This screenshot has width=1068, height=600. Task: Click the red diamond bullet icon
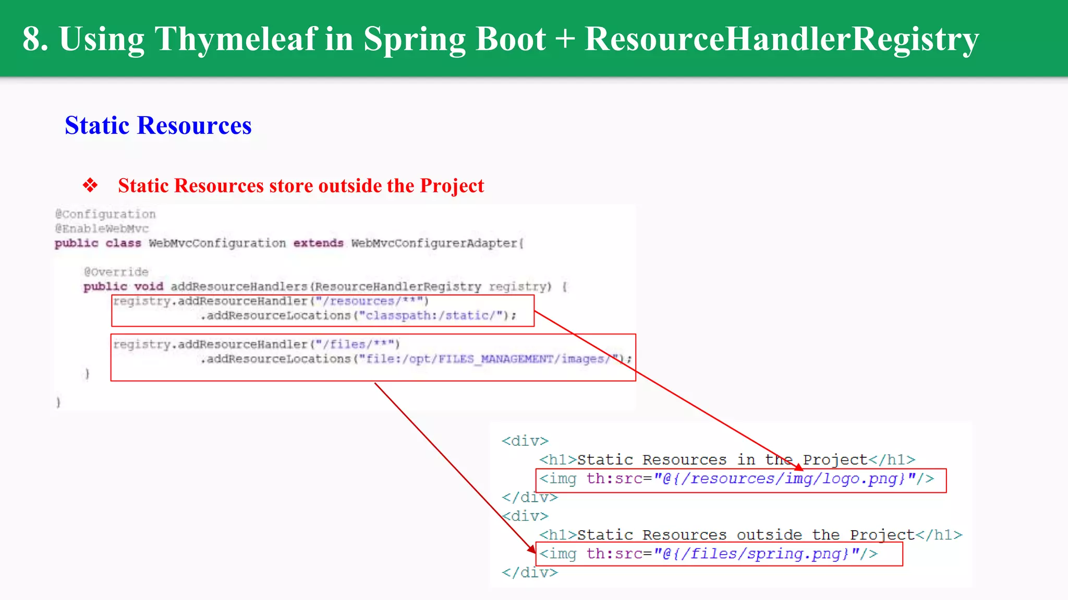click(x=90, y=185)
